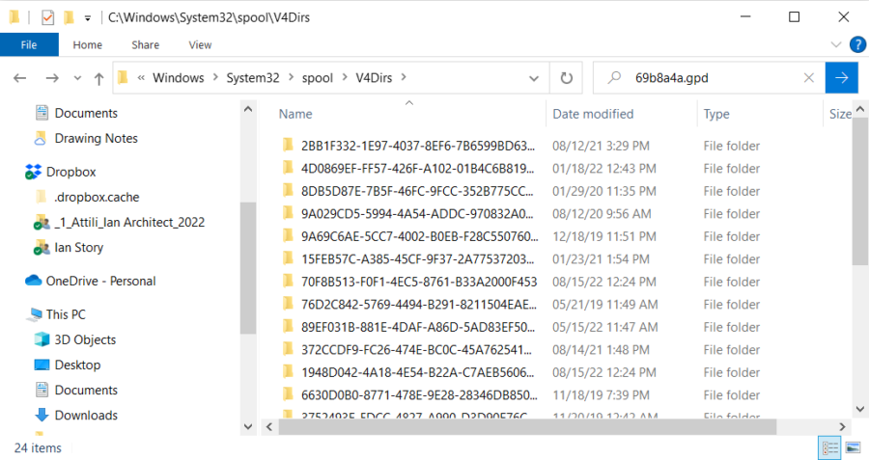Screen dimensions: 869x460
Task: Click folder icon of 8DB5D87E-7B5F-46FC folder
Action: (x=288, y=191)
